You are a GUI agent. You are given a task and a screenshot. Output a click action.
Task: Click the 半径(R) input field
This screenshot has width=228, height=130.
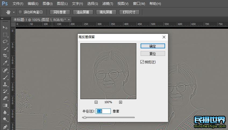pyautogui.click(x=103, y=111)
